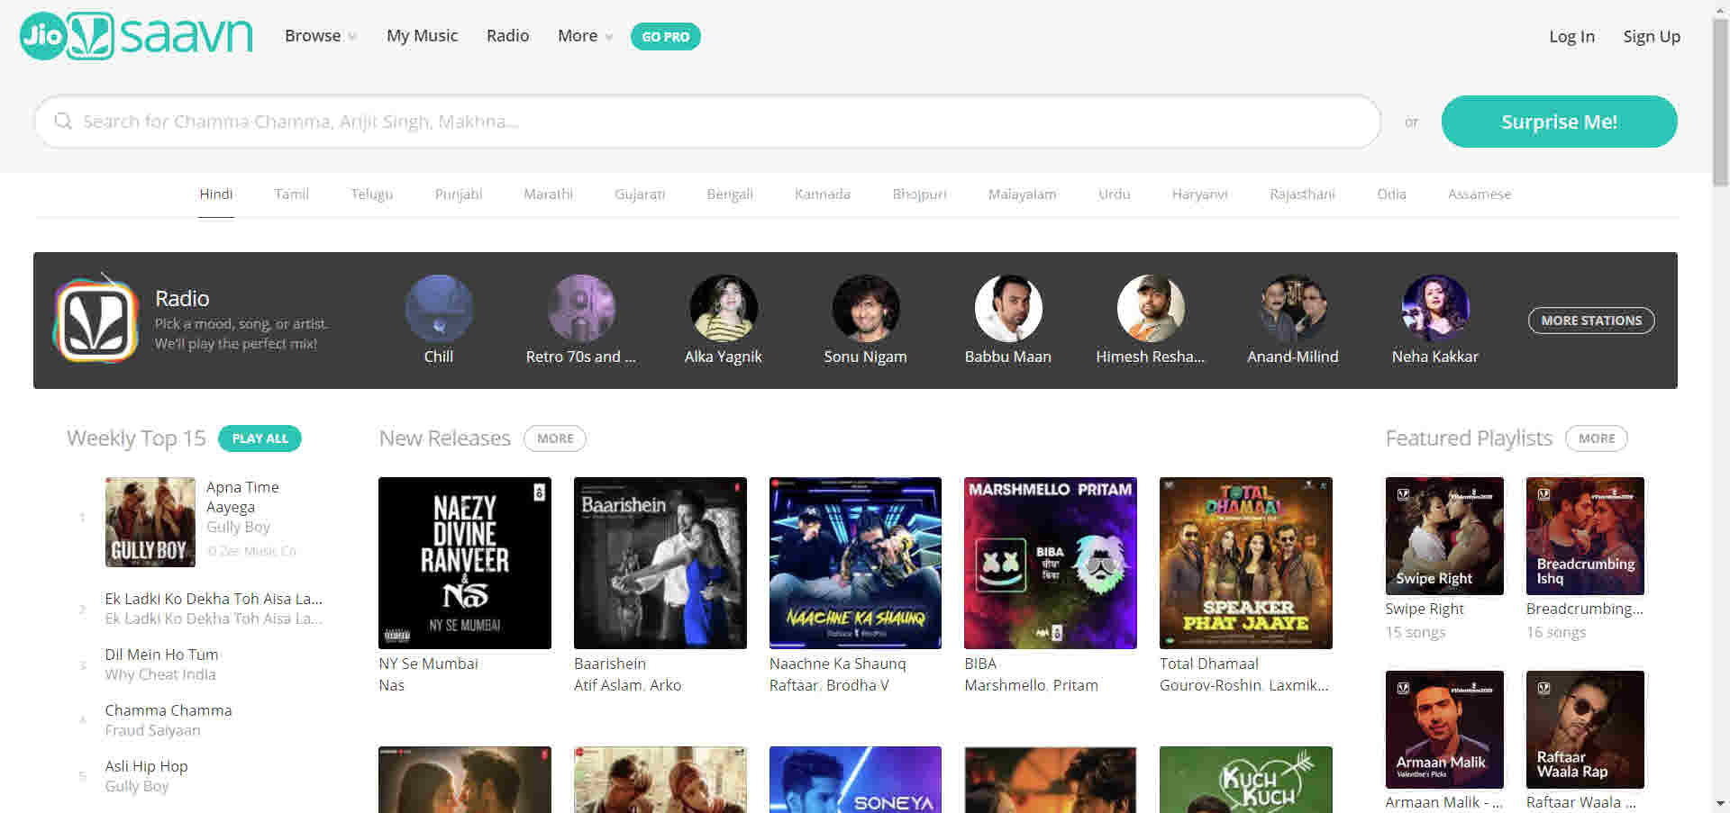The height and width of the screenshot is (813, 1730).
Task: Open the Anand-Milind radio station
Action: [x=1292, y=307]
